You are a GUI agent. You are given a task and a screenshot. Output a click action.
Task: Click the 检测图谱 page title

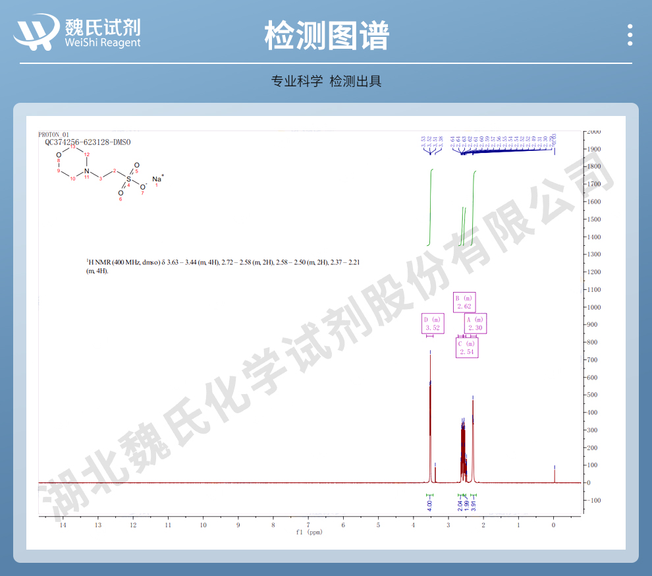coord(327,36)
